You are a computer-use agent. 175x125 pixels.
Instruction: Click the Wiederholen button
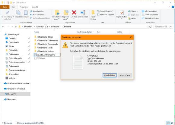(x=110, y=75)
